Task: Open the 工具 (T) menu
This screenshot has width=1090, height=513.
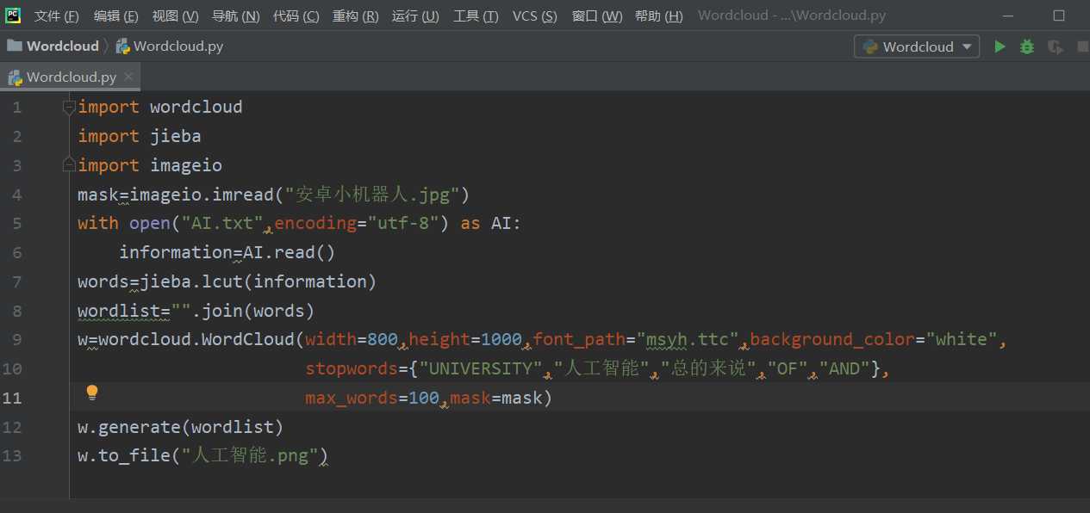Action: tap(476, 16)
